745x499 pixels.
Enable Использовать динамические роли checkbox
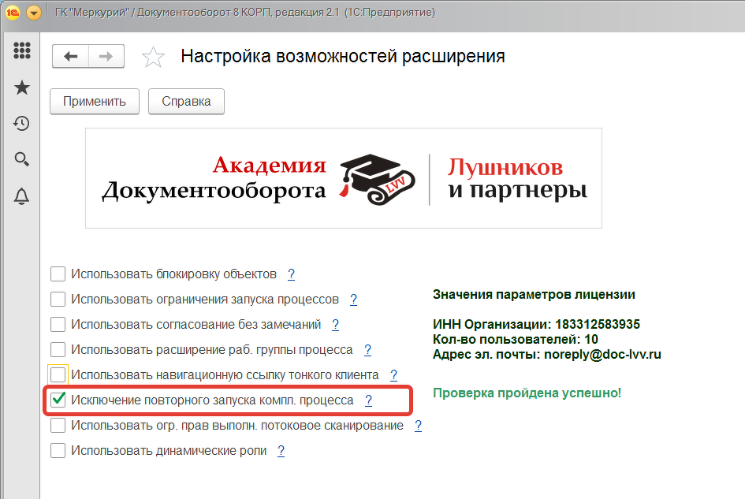coord(58,451)
